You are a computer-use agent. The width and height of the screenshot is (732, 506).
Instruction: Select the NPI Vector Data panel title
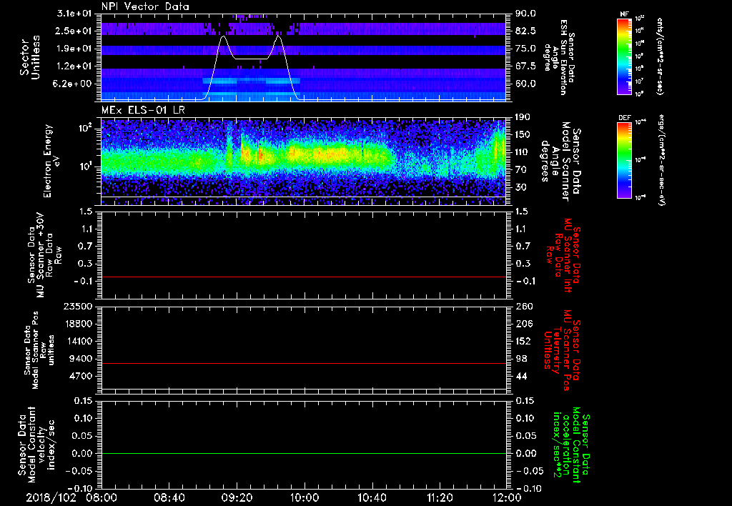pos(144,6)
